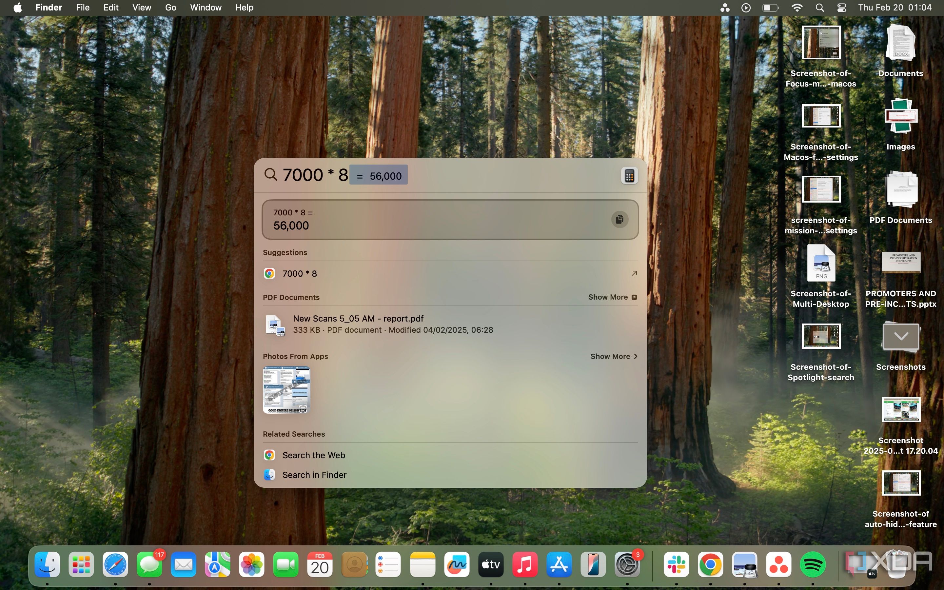Open the Apple menu
Image resolution: width=944 pixels, height=590 pixels.
coord(18,8)
